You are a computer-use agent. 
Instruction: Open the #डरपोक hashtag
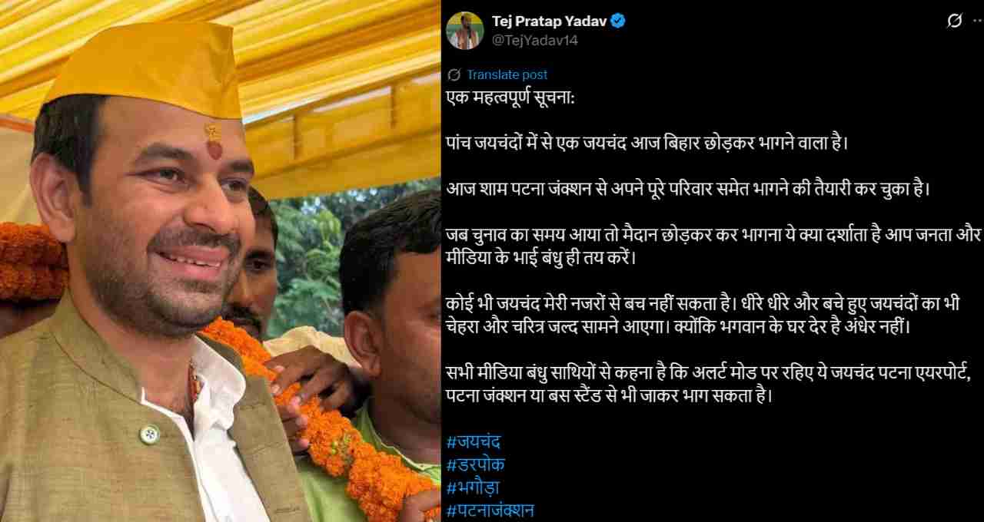[475, 464]
